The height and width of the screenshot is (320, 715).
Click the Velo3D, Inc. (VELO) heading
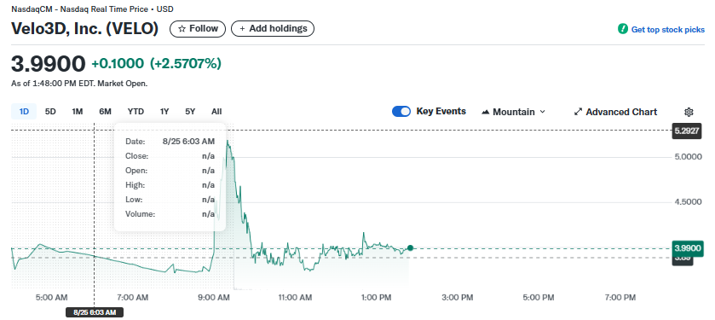click(x=85, y=29)
